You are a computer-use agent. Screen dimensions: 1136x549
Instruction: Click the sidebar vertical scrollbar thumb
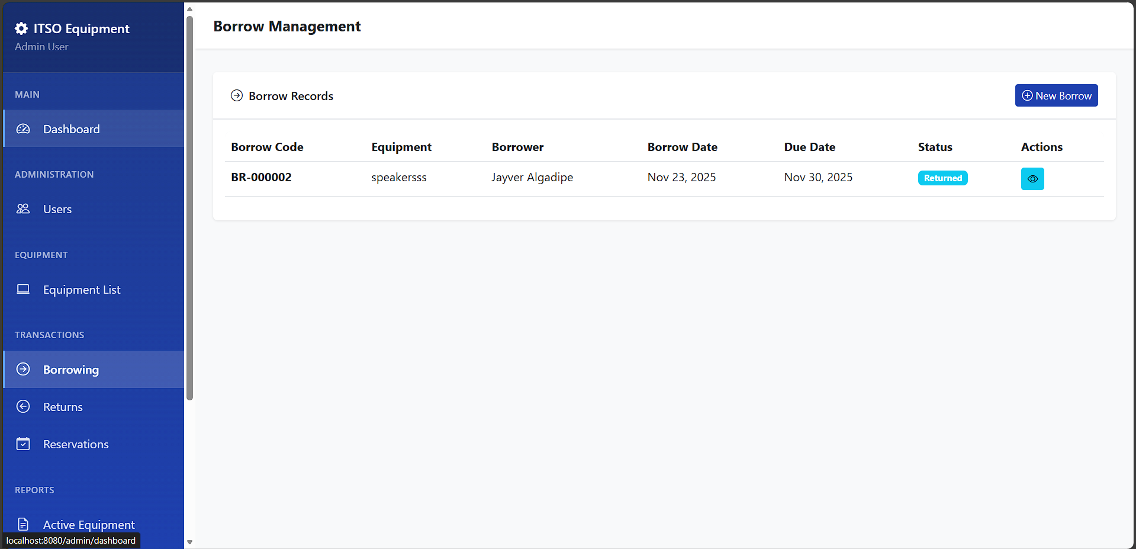[189, 207]
